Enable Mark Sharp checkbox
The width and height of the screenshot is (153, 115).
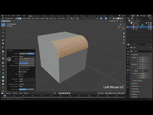(19, 76)
